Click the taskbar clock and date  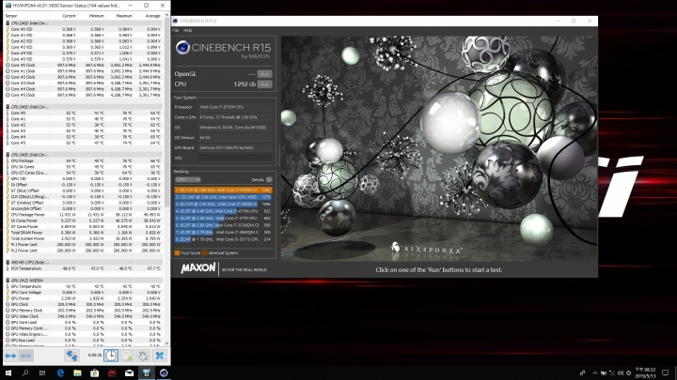[645, 372]
